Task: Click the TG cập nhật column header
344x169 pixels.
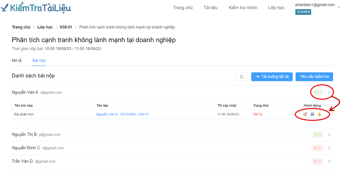Action: click(227, 105)
